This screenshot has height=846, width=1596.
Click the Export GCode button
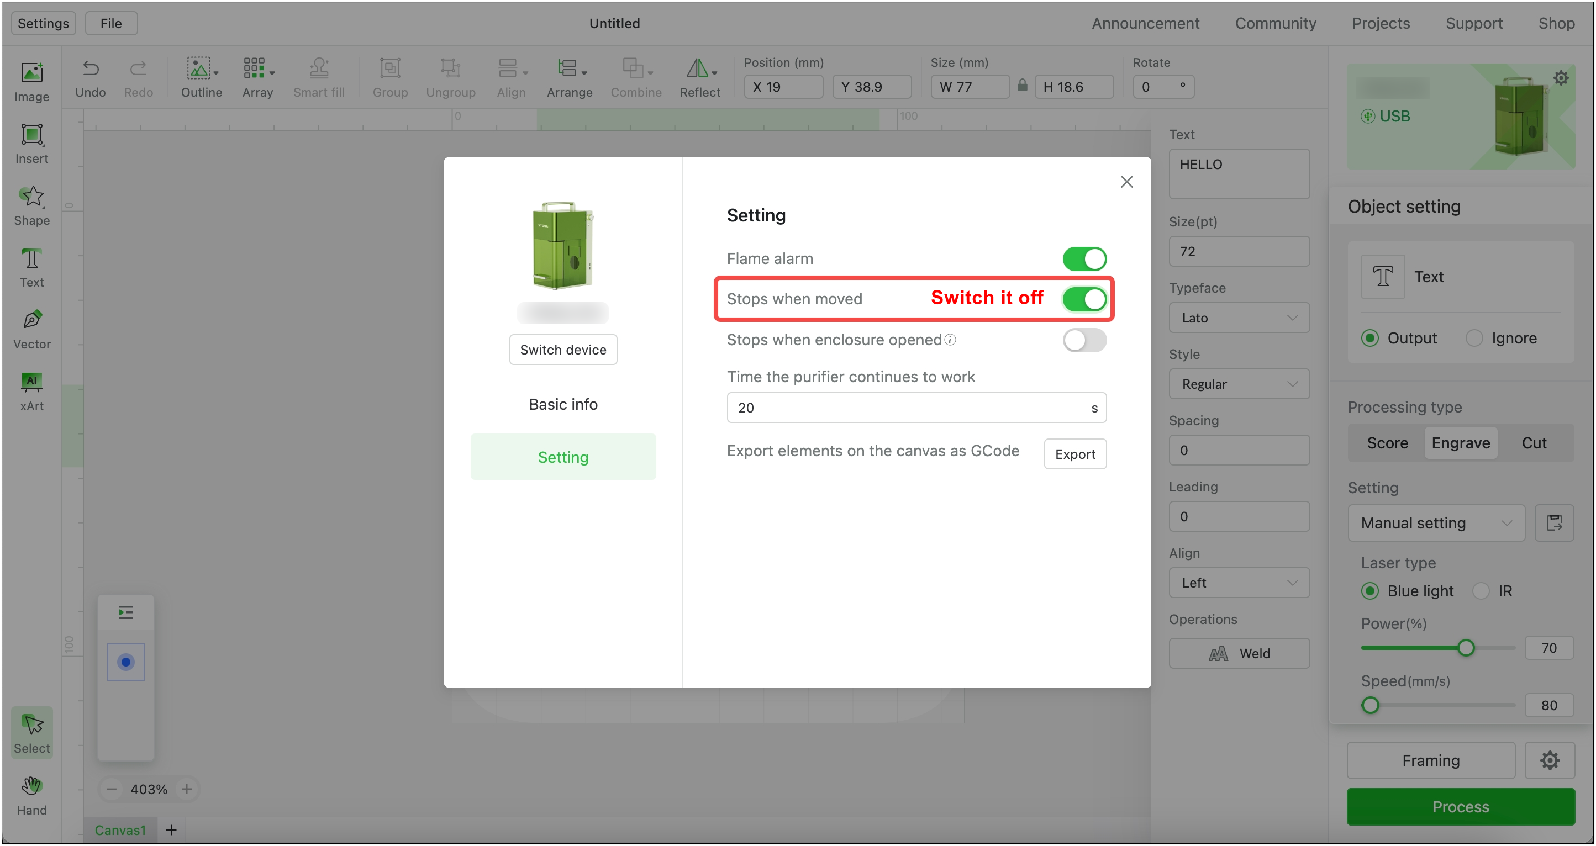pyautogui.click(x=1074, y=454)
